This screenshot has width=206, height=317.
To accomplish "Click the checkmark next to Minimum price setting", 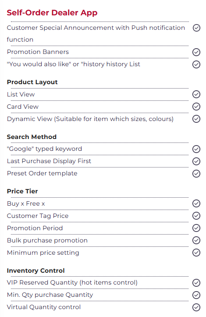I will [196, 253].
